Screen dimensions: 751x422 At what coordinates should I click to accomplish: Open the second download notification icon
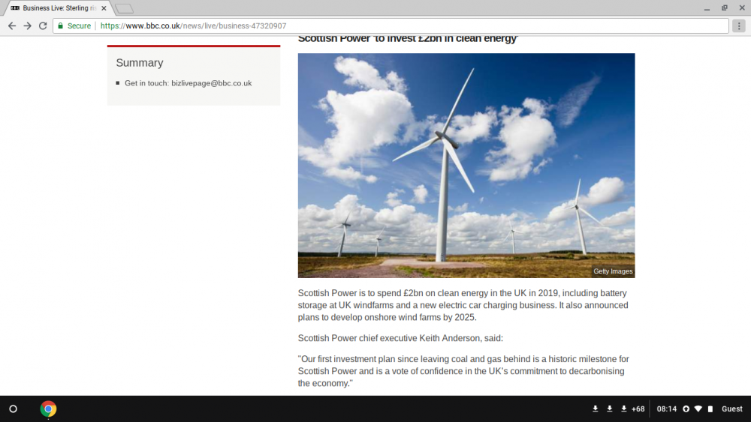coord(609,409)
